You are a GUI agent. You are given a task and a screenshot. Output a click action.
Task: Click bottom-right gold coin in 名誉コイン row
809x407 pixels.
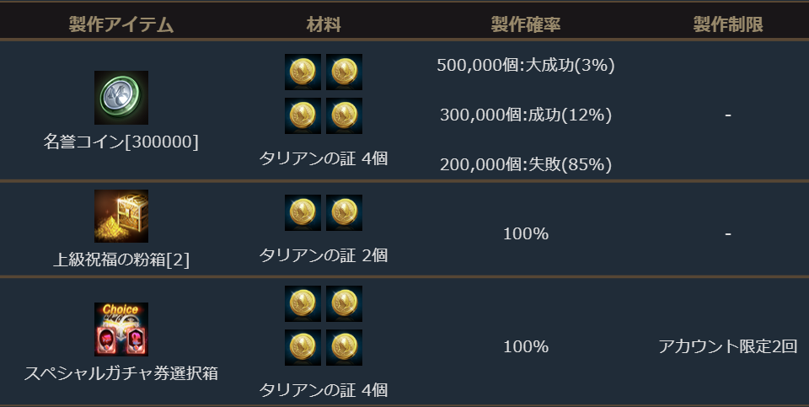pos(345,115)
